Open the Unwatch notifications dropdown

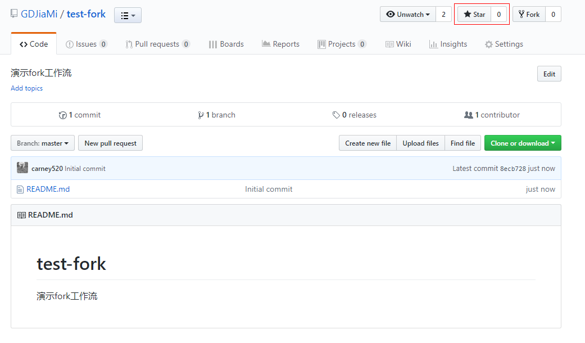[x=408, y=15]
